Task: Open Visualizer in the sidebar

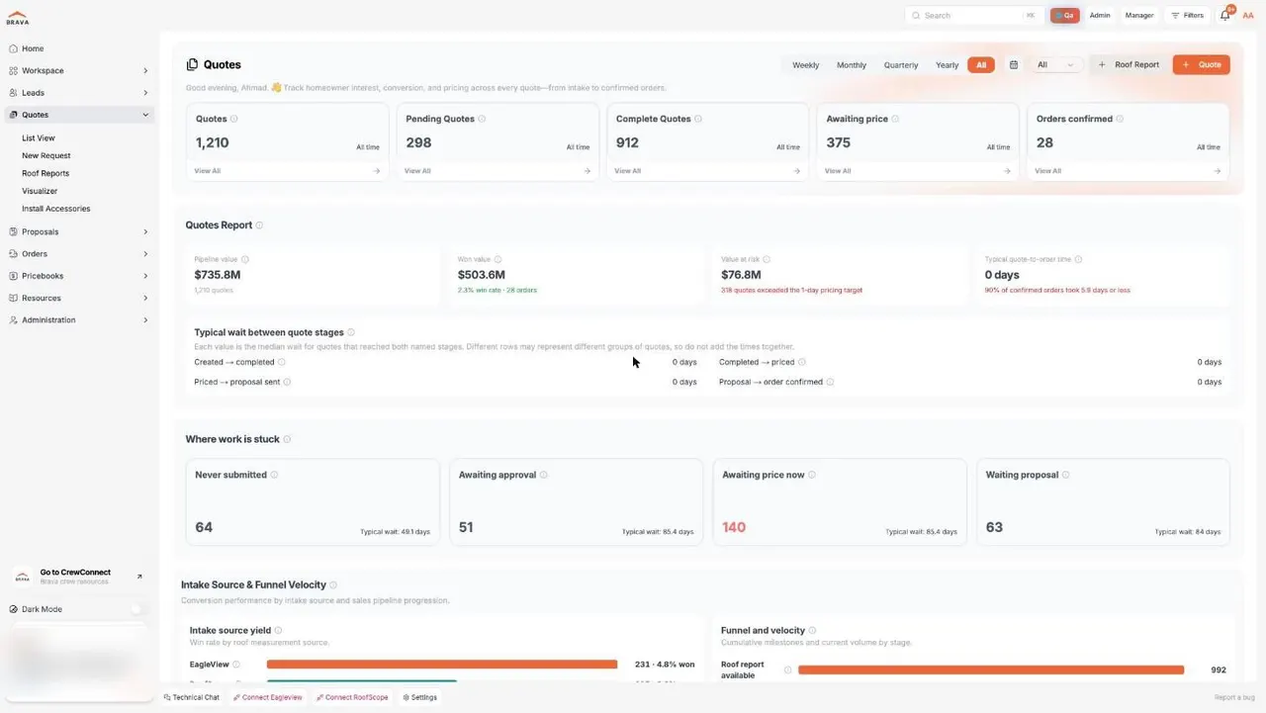Action: [40, 192]
